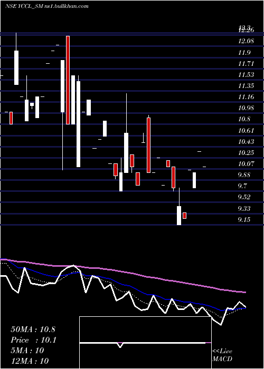Click the 10.98 price axis label
The height and width of the screenshot is (369, 264).
pyautogui.click(x=246, y=108)
